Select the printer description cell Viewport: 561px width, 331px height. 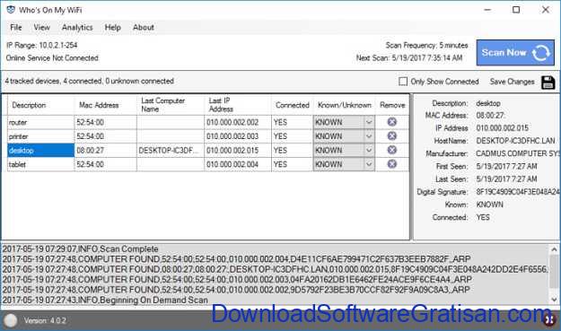[x=40, y=136]
